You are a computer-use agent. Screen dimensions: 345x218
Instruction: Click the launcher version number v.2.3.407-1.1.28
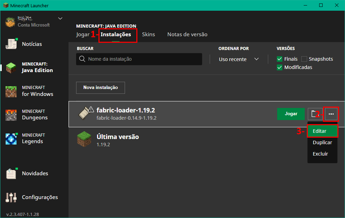coord(22,214)
